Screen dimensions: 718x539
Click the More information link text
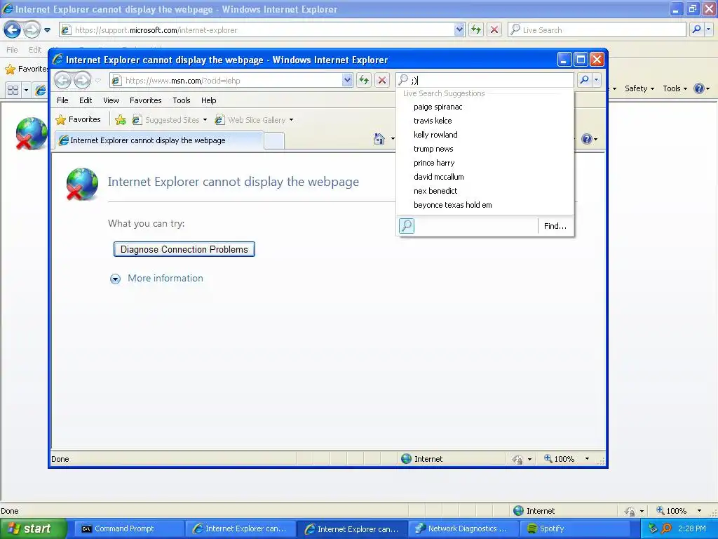165,278
